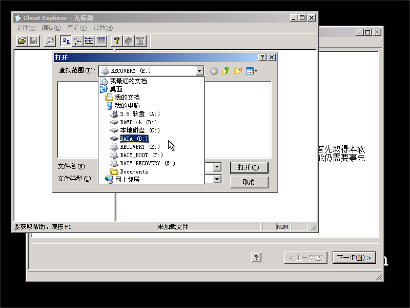Open the 编辑(E) menu
The width and height of the screenshot is (410, 308).
(52, 28)
